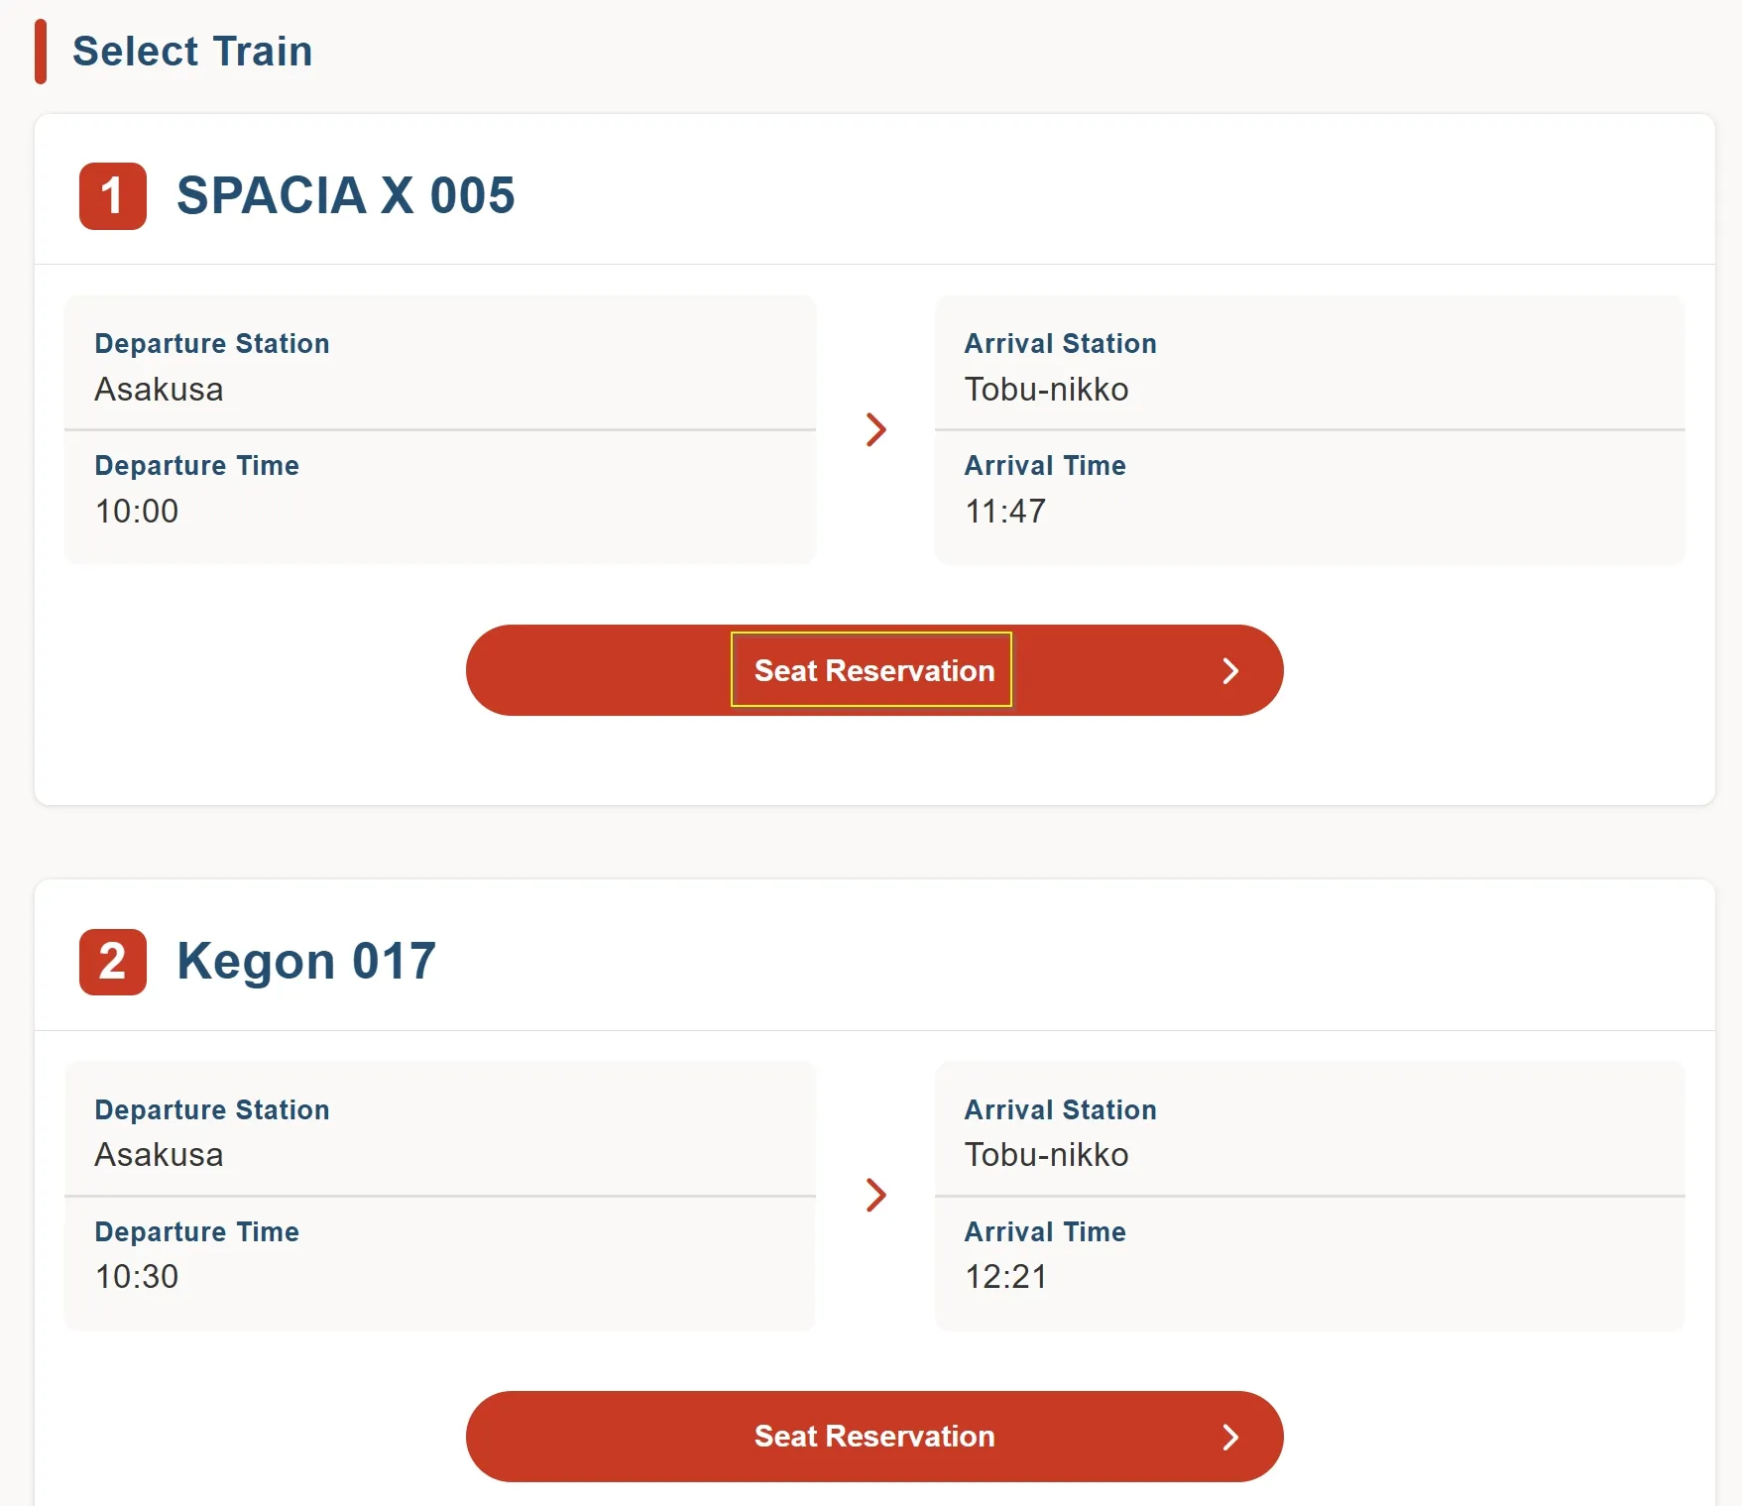1742x1506 pixels.
Task: Click the red bar beside Select Train
Action: click(41, 52)
